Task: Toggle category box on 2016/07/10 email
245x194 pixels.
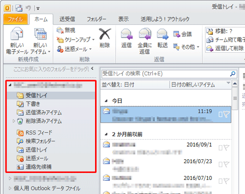Action: (x=220, y=181)
